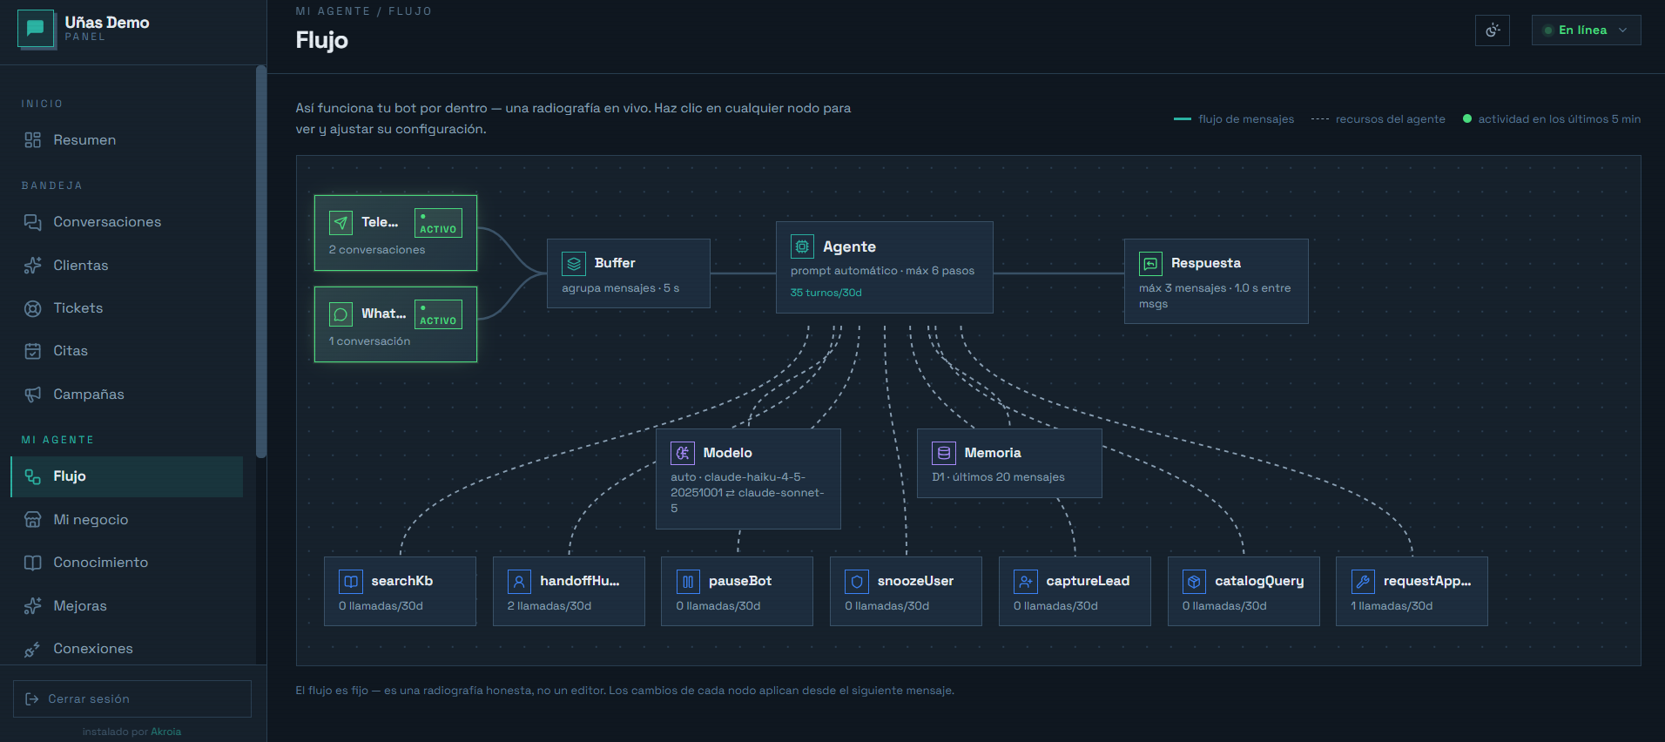Click the Memoria node database icon
Viewport: 1665px width, 742px height.
tap(944, 453)
